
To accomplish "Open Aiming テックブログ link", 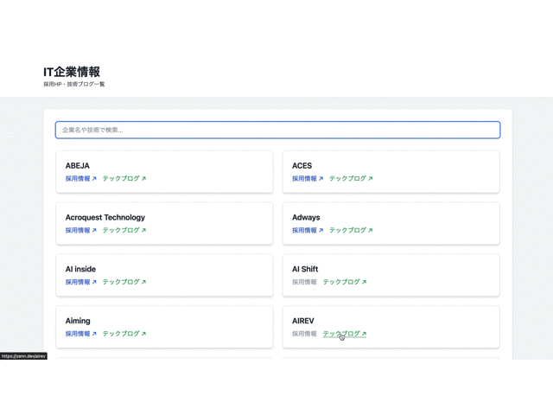I will click(x=121, y=334).
